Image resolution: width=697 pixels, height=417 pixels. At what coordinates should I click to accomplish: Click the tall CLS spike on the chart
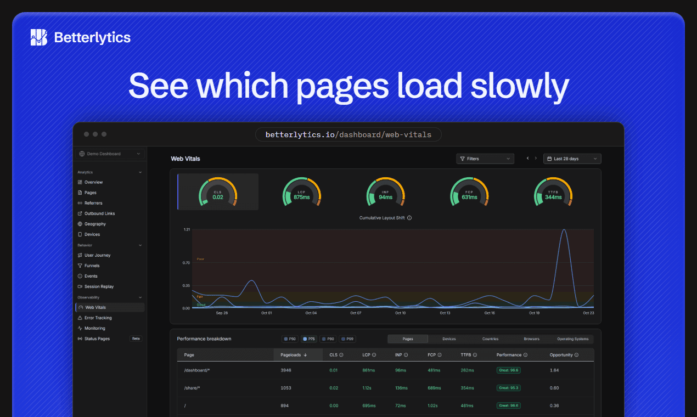(564, 230)
